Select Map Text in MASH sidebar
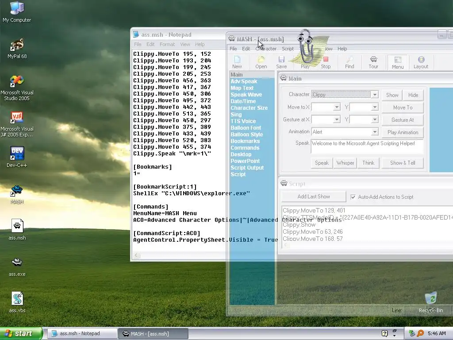Image resolution: width=453 pixels, height=340 pixels. 242,88
